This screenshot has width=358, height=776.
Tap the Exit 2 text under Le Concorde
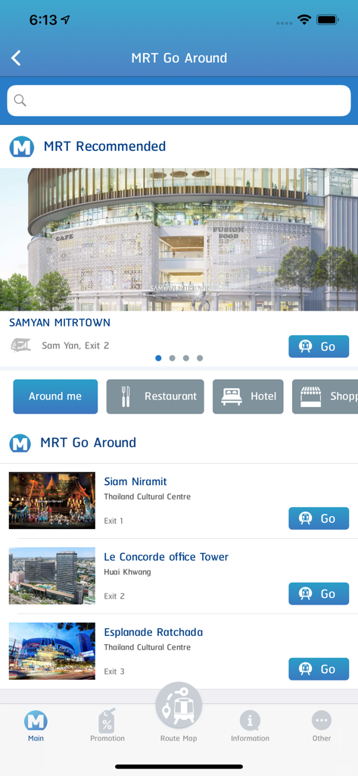114,596
